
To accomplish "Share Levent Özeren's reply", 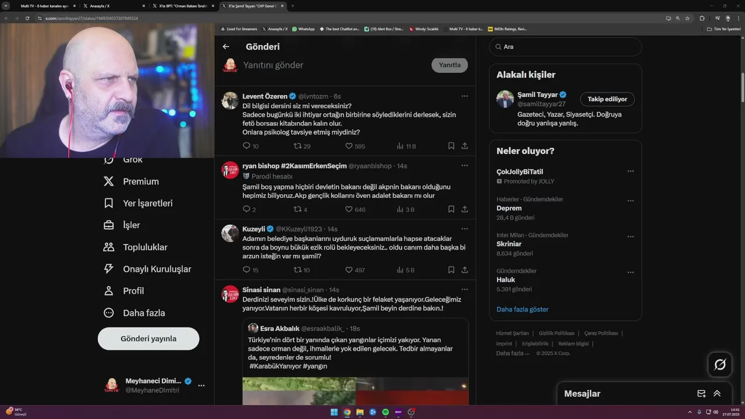I will tap(464, 146).
